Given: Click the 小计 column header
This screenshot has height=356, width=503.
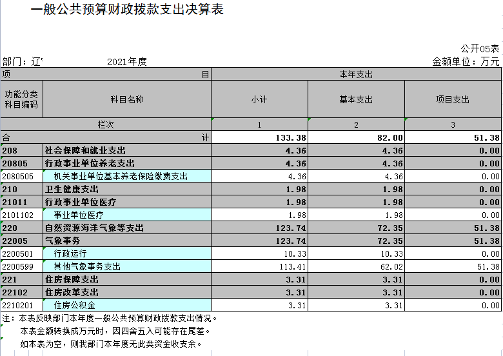Looking at the screenshot, I should 259,99.
